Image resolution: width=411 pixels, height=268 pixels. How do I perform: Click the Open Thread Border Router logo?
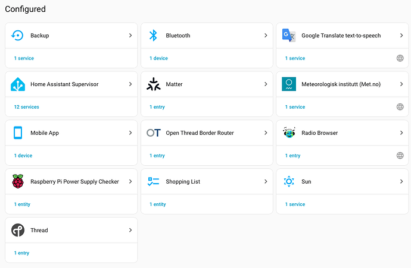click(154, 133)
